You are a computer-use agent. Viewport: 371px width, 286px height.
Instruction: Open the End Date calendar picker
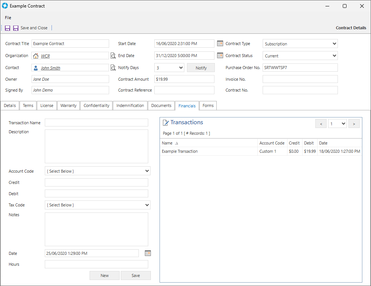coord(220,56)
